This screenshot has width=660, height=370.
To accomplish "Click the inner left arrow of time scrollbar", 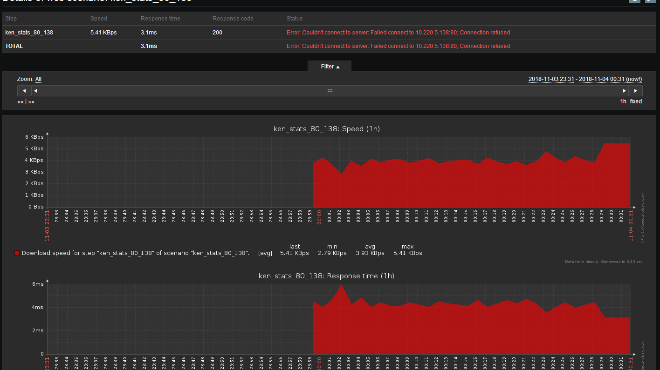I will click(35, 91).
